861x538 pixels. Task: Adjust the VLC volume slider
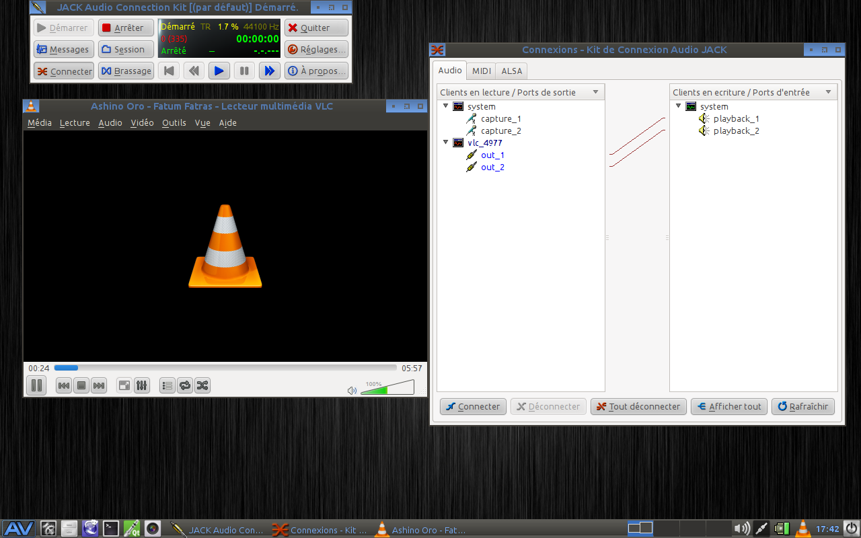point(387,387)
